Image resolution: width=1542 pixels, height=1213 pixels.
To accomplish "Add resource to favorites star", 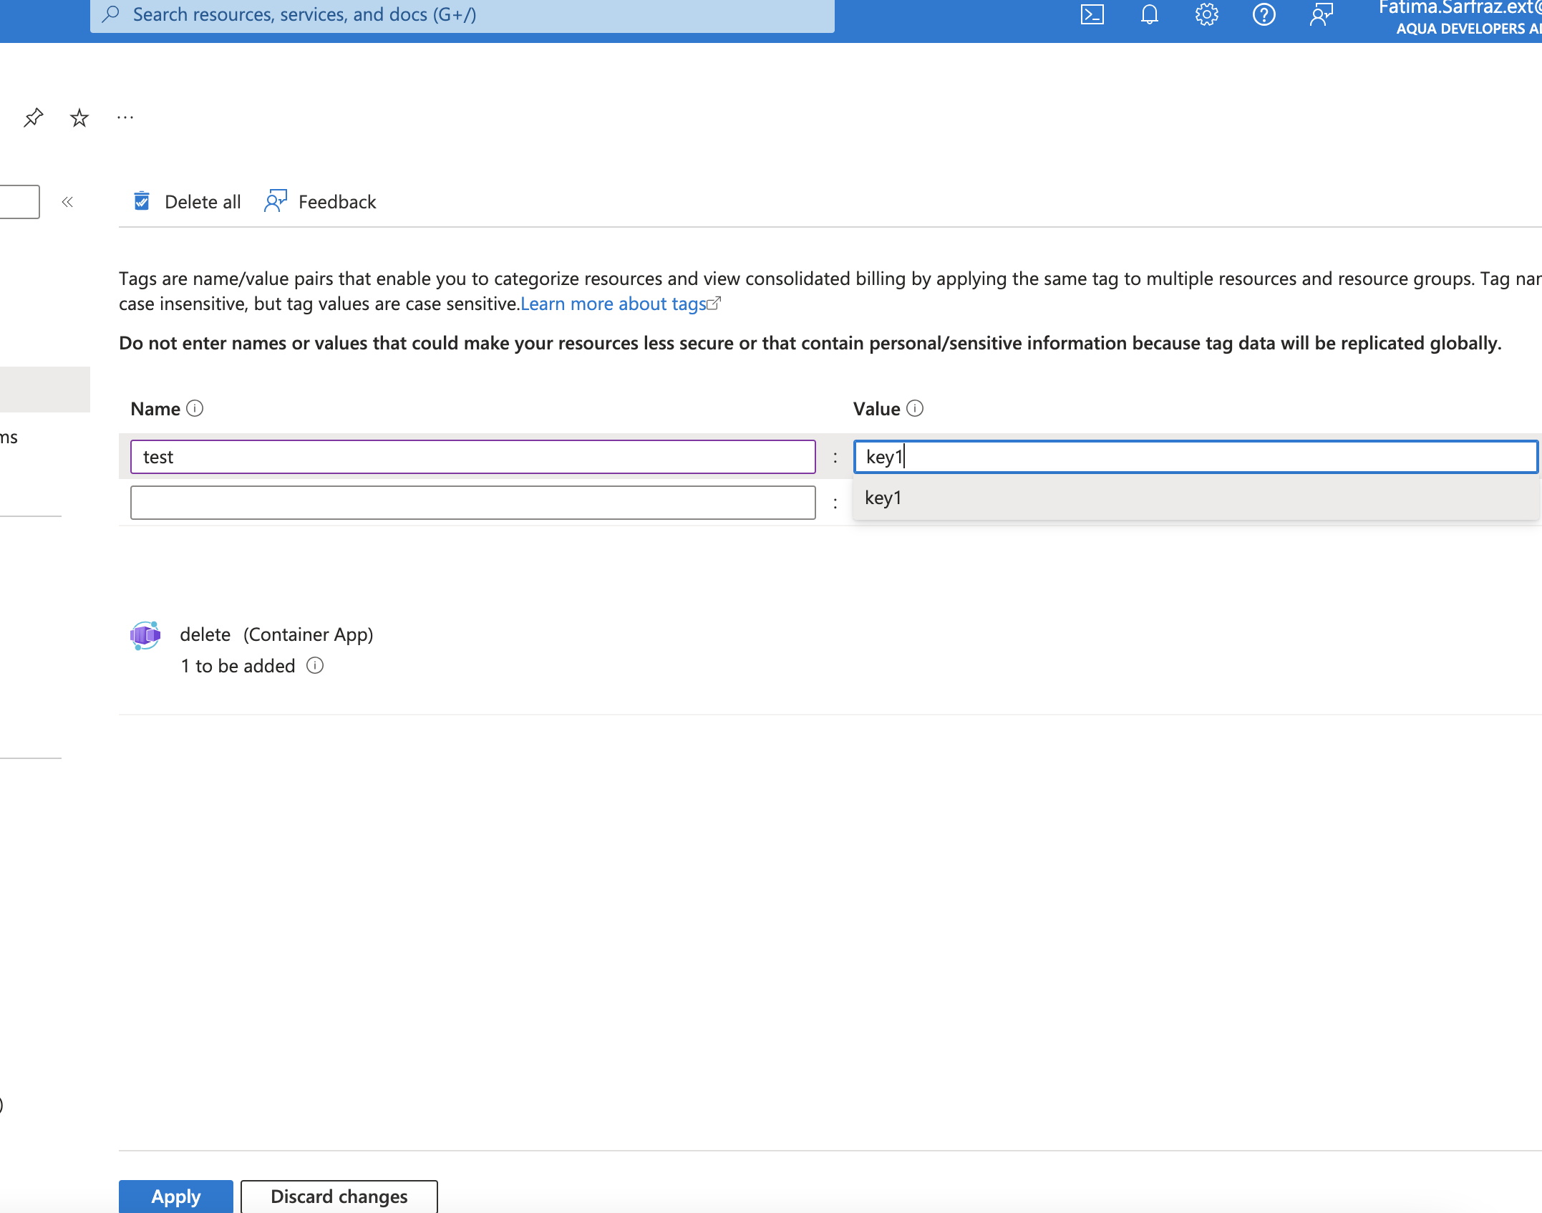I will point(79,117).
